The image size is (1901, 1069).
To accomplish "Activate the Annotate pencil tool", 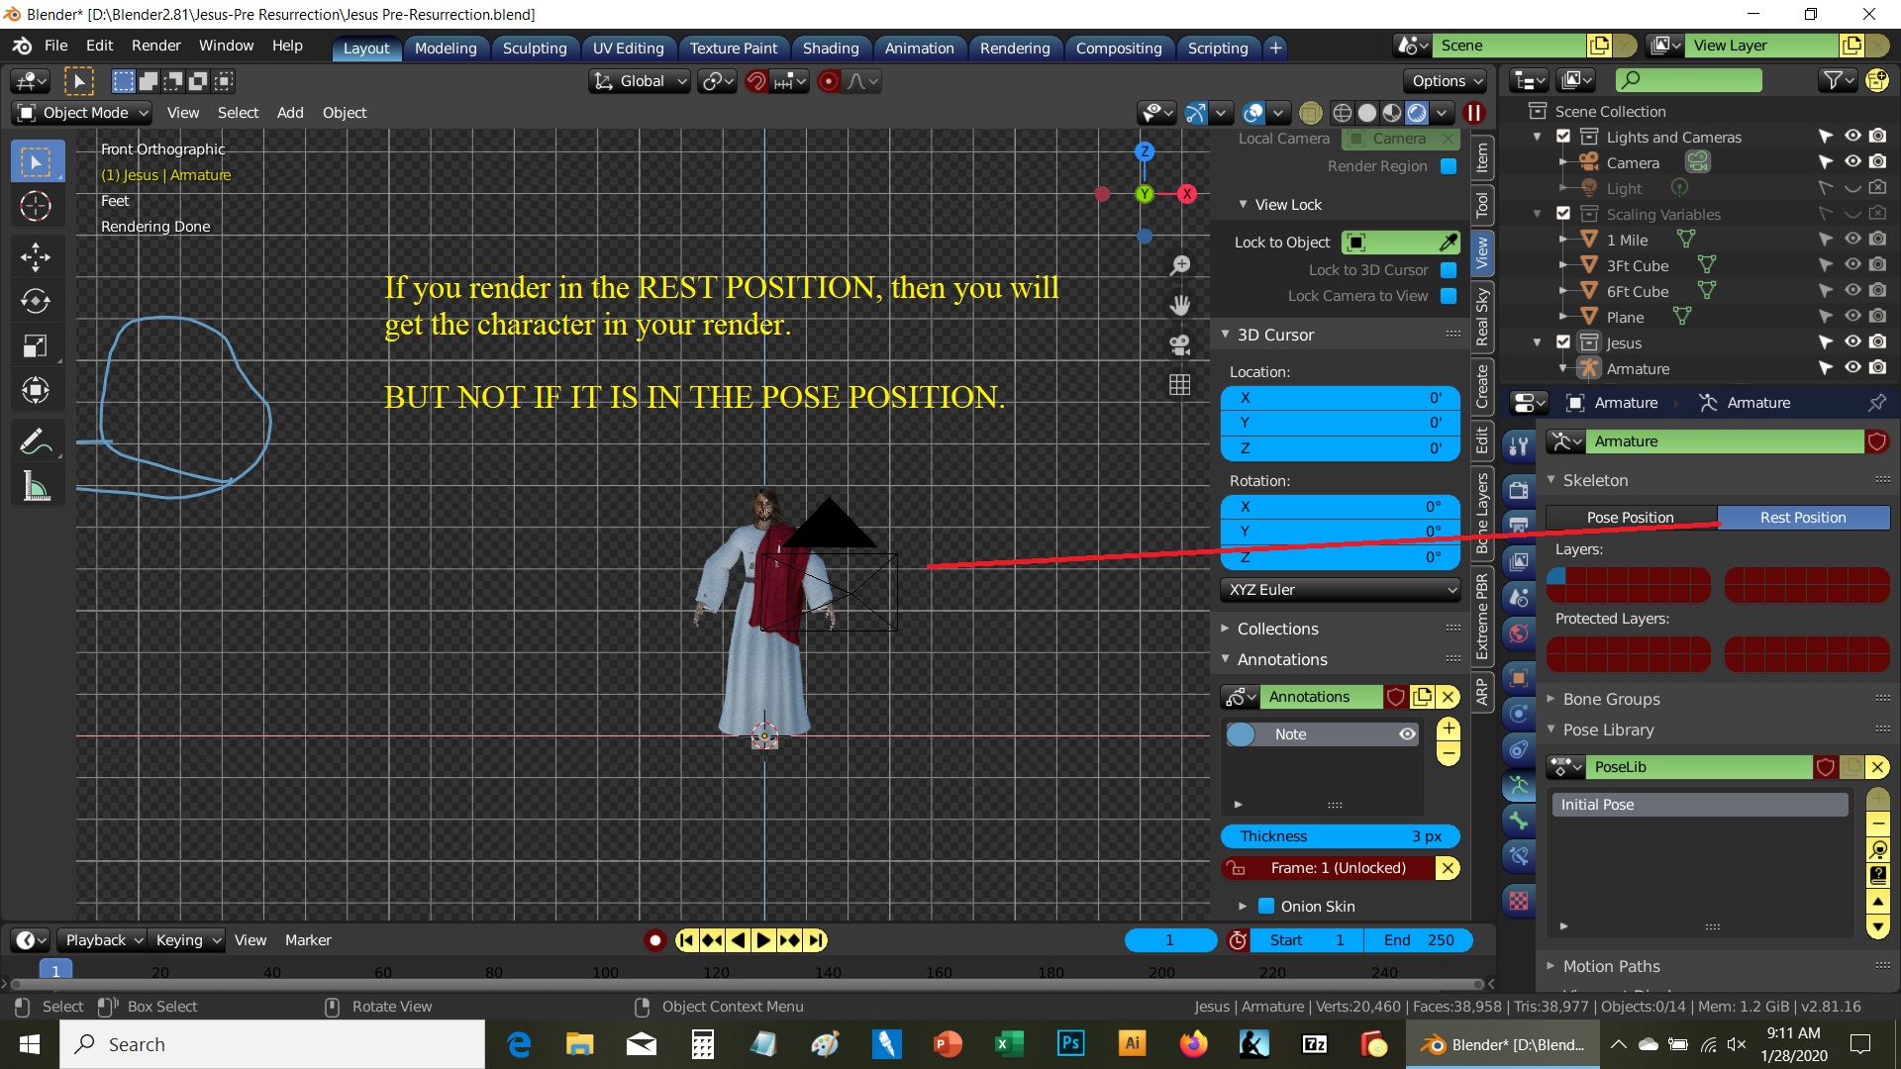I will point(36,441).
